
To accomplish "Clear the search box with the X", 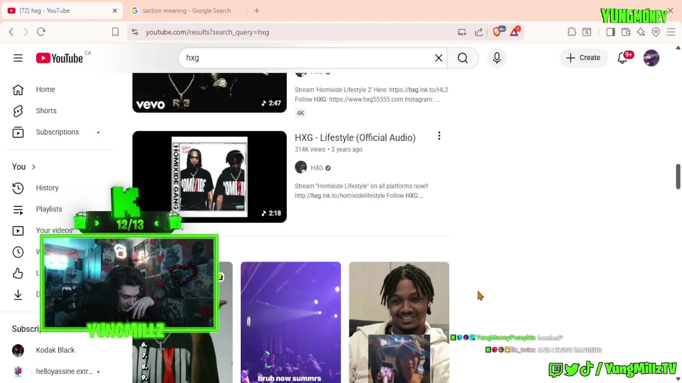I will pyautogui.click(x=439, y=58).
